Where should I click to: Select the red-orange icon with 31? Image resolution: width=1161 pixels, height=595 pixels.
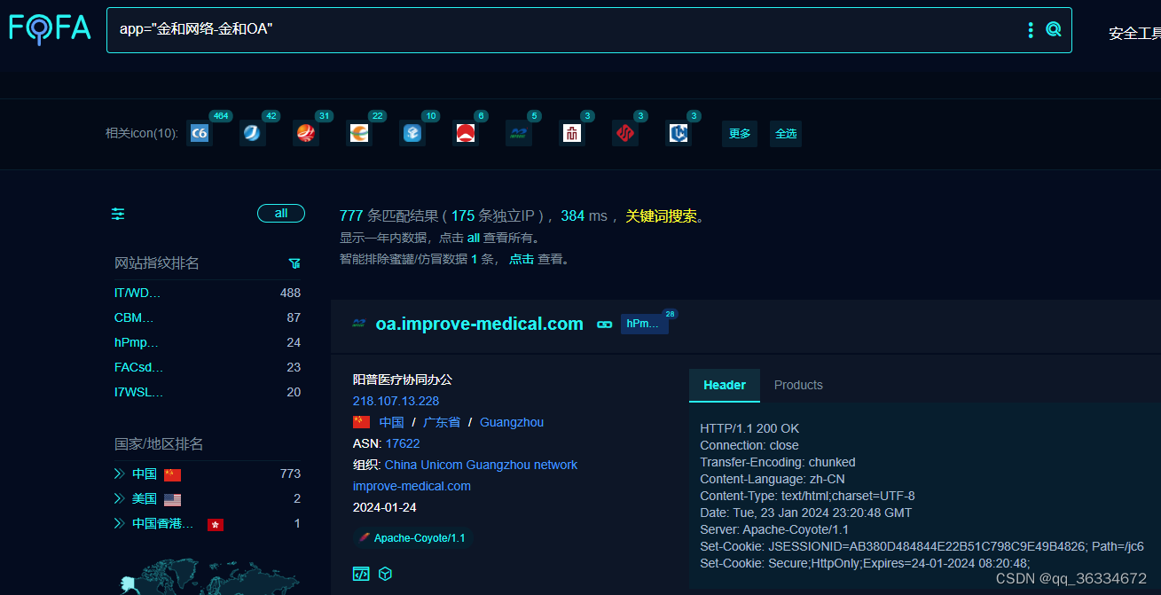click(306, 134)
